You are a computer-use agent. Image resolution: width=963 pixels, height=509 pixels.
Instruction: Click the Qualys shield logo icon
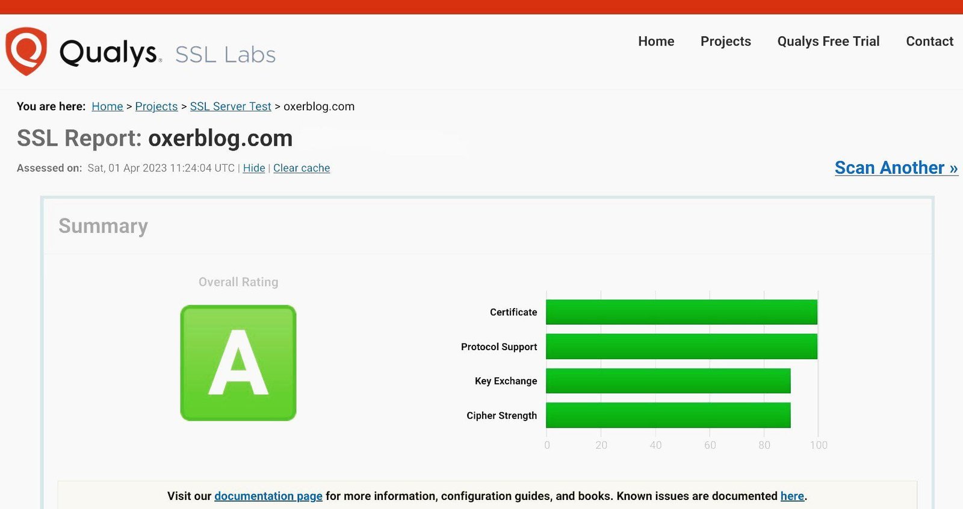(26, 51)
